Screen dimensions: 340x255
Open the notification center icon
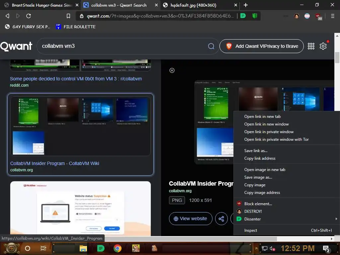[326, 249]
